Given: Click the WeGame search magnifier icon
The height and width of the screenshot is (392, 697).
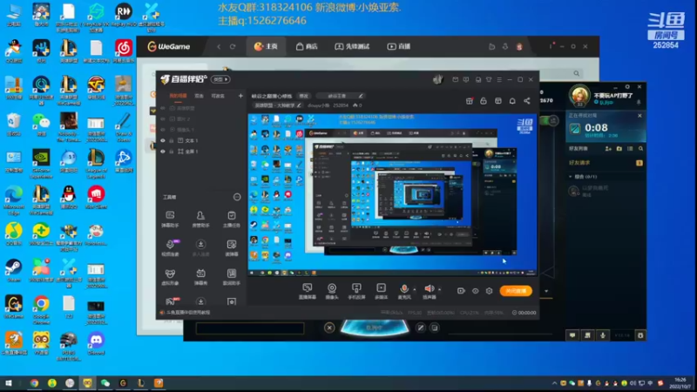Looking at the screenshot, I should (x=577, y=73).
